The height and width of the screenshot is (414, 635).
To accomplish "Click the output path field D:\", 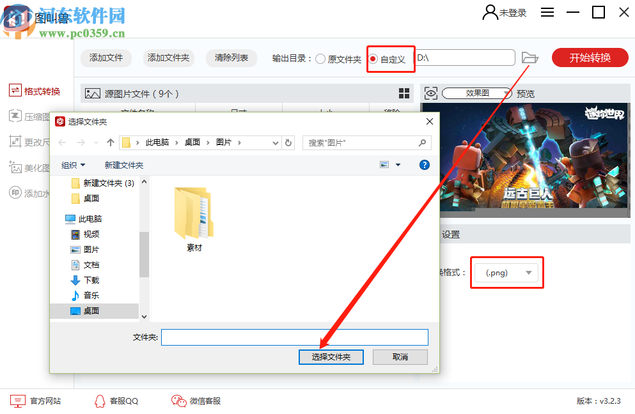I will [x=465, y=57].
